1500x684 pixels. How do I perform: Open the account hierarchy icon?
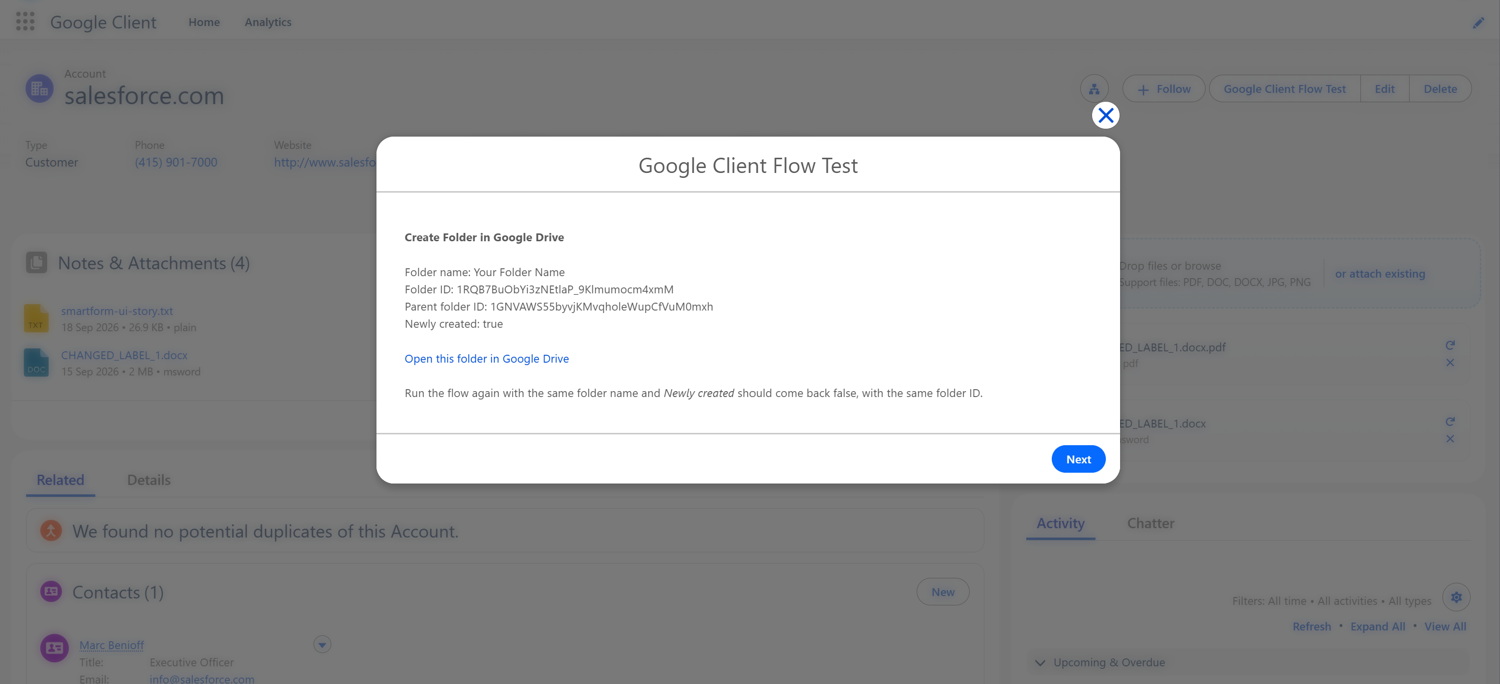1094,89
